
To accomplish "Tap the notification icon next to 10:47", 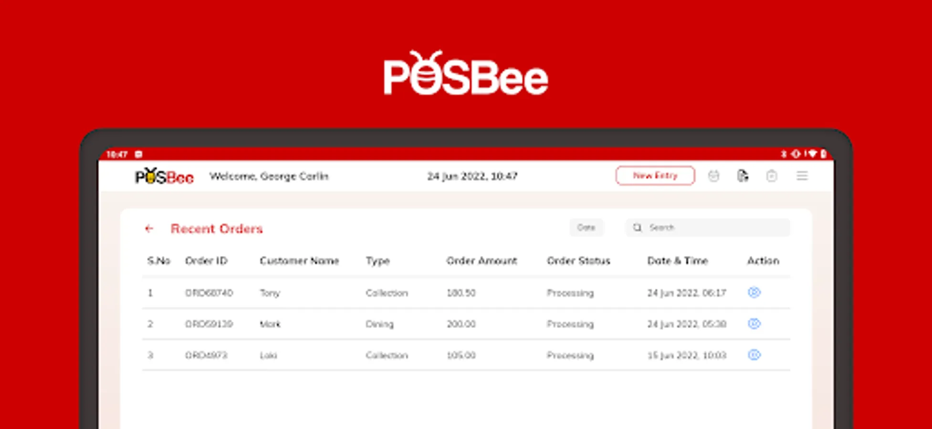I will 139,154.
